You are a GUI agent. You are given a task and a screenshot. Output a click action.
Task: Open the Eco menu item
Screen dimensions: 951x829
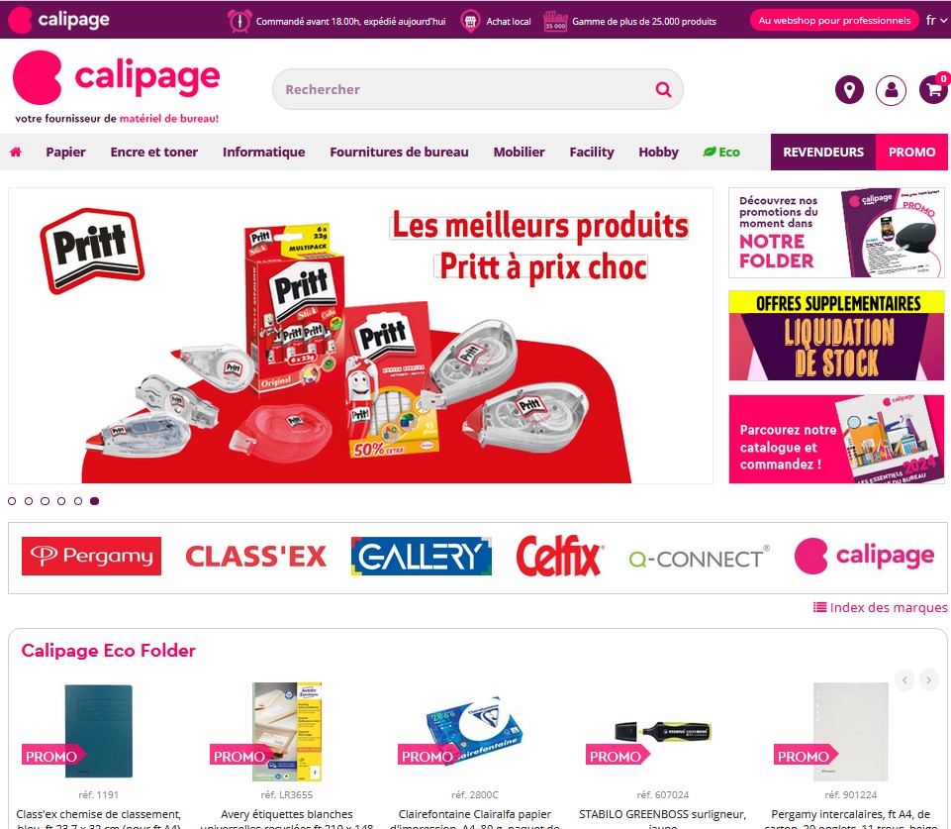pyautogui.click(x=721, y=152)
